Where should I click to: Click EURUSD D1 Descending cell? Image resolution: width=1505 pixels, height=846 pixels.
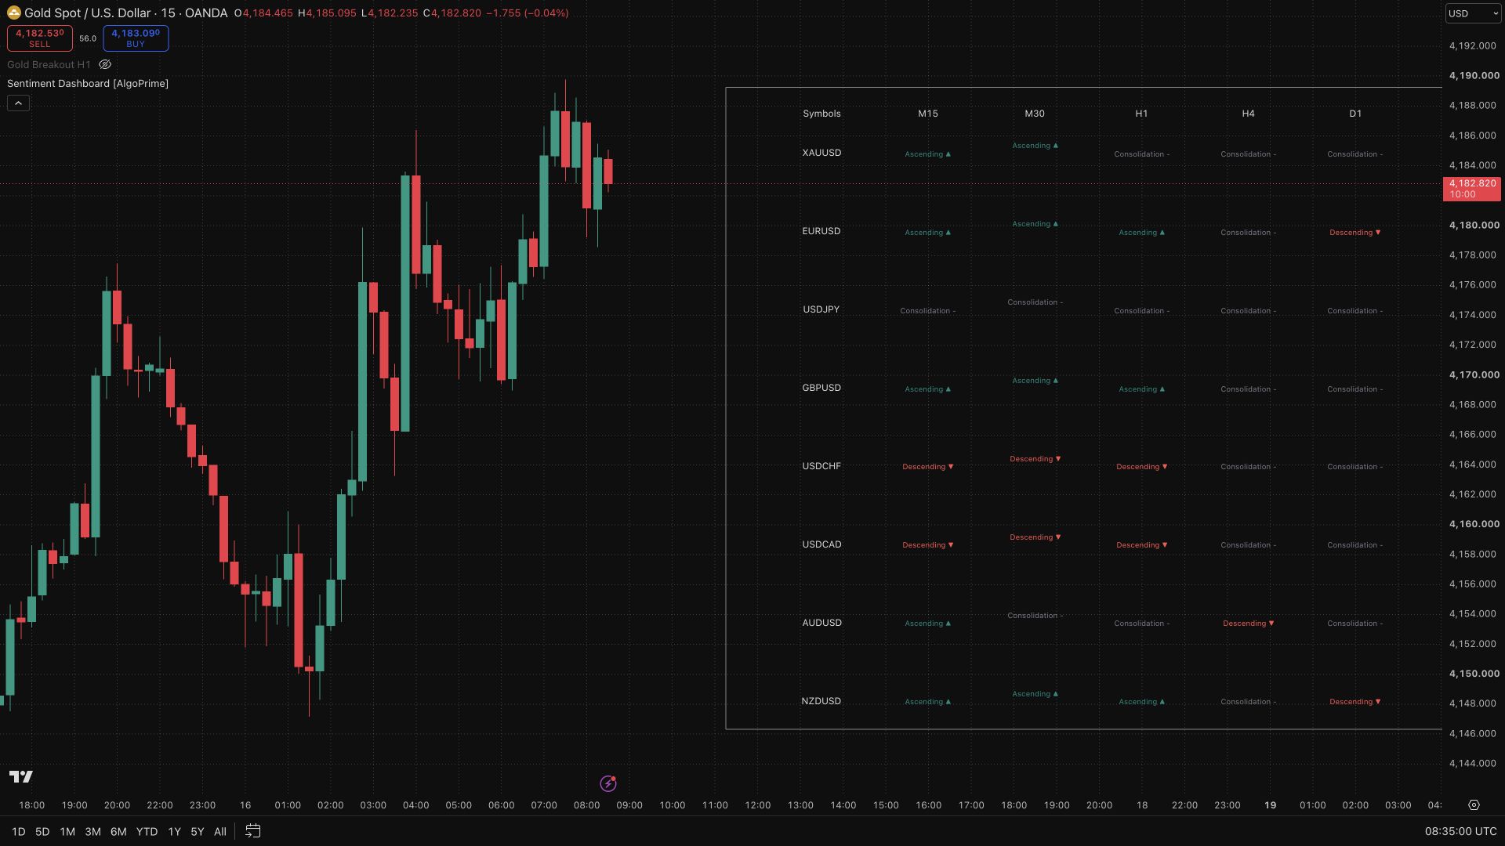[x=1355, y=233]
